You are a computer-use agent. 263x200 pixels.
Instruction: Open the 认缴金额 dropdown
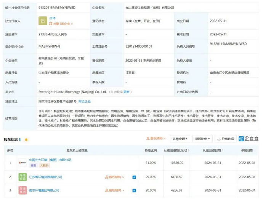tap(180, 139)
